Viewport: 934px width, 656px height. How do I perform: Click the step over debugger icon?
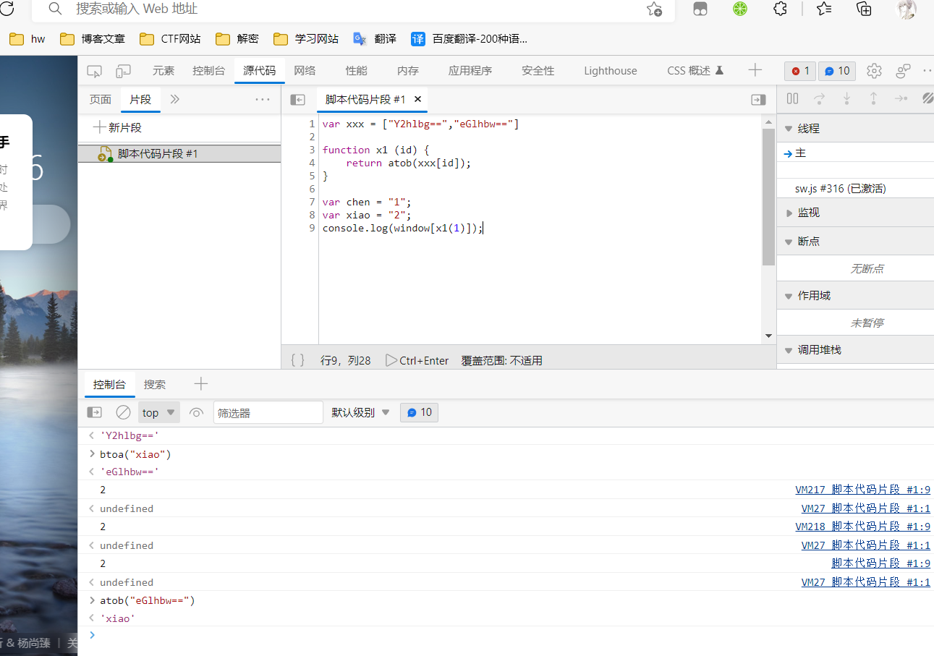click(819, 99)
